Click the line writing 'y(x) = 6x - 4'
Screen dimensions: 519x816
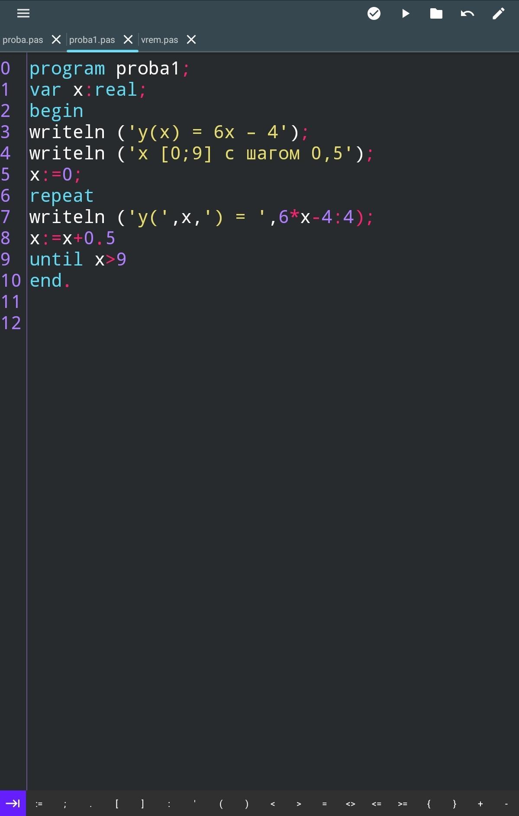coord(169,132)
